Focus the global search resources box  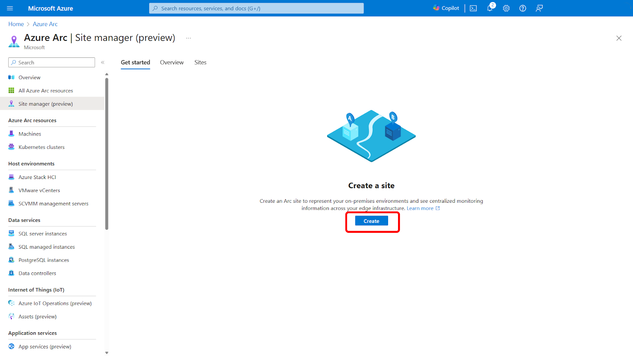256,8
